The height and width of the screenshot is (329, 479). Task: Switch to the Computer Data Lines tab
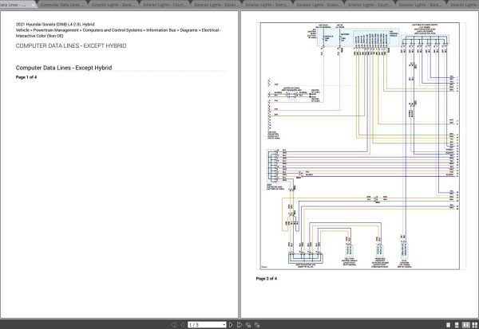click(x=62, y=5)
